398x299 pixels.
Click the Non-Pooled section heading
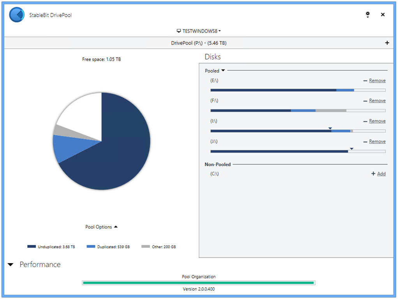pos(218,164)
